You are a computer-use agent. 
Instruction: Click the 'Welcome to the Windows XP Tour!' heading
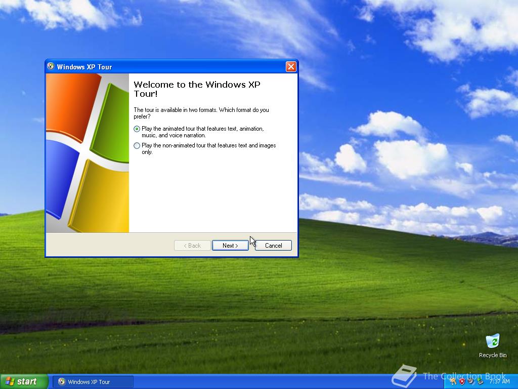(x=197, y=89)
